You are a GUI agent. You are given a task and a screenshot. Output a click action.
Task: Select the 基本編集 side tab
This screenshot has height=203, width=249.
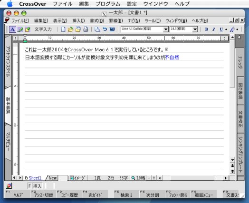(x=8, y=106)
